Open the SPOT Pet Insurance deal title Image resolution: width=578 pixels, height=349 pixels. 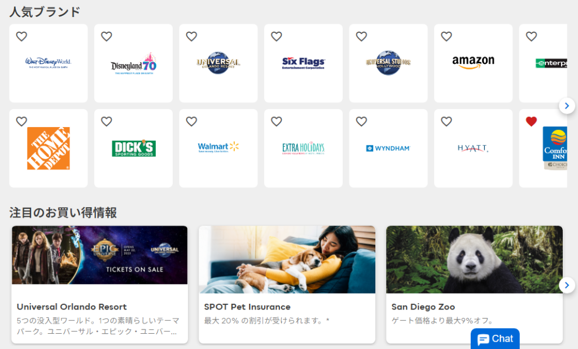click(x=247, y=307)
